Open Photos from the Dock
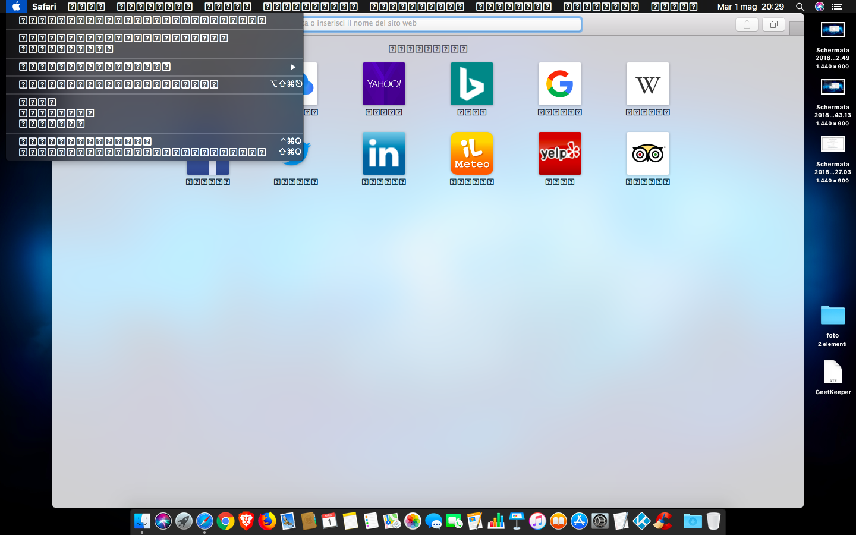The image size is (856, 535). [x=413, y=521]
